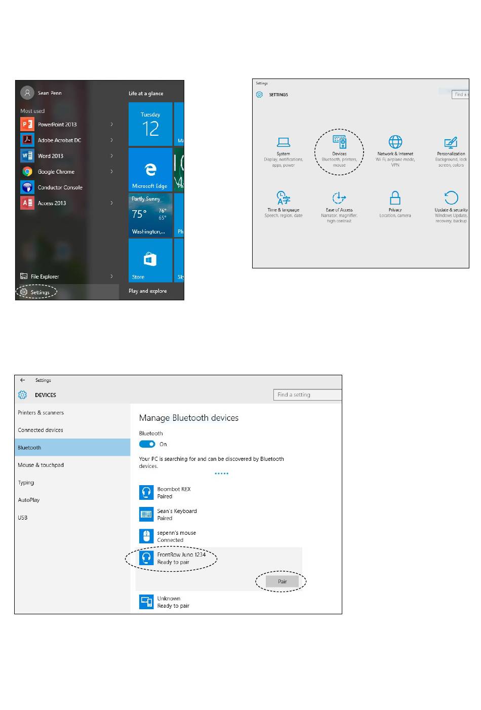Viewport: 481px width, 710px height.
Task: Select the FrontRow Juno 1234 headset icon
Action: (x=146, y=558)
